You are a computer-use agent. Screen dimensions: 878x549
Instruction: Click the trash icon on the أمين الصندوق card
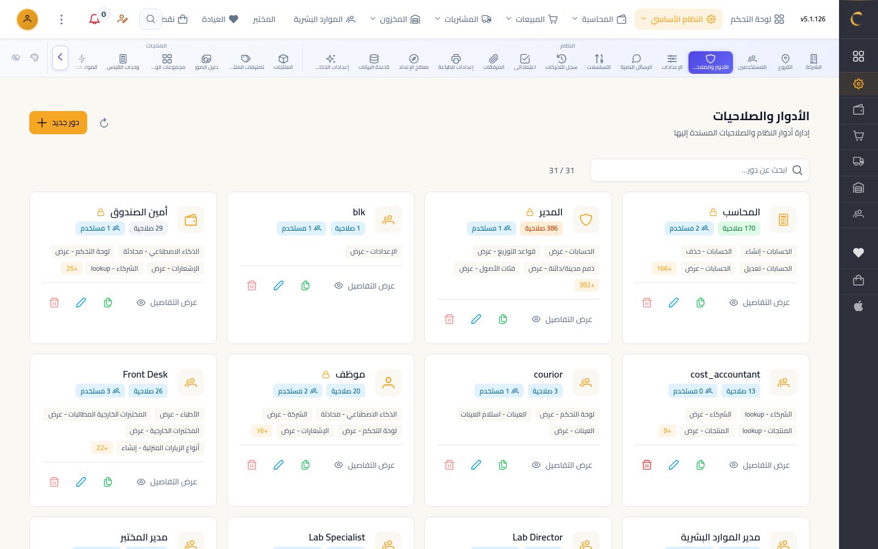(x=54, y=303)
